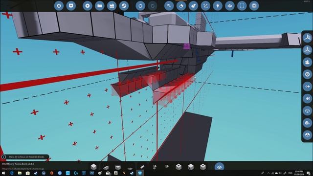Select the thin flat plate block in hotbar
The image size is (313, 176).
130,168
